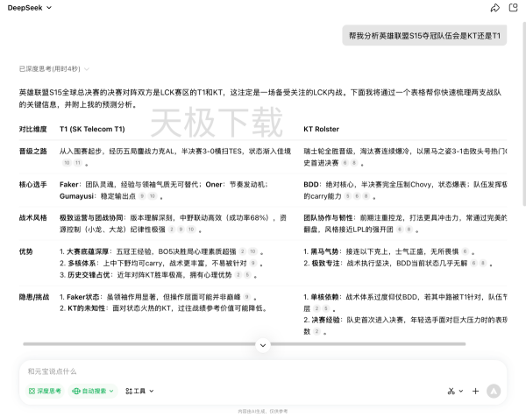
Task: Open new chat bubble icon top right
Action: (514, 8)
